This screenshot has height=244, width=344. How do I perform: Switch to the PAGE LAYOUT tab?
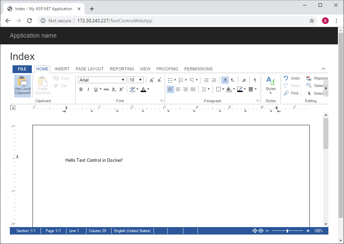[90, 69]
